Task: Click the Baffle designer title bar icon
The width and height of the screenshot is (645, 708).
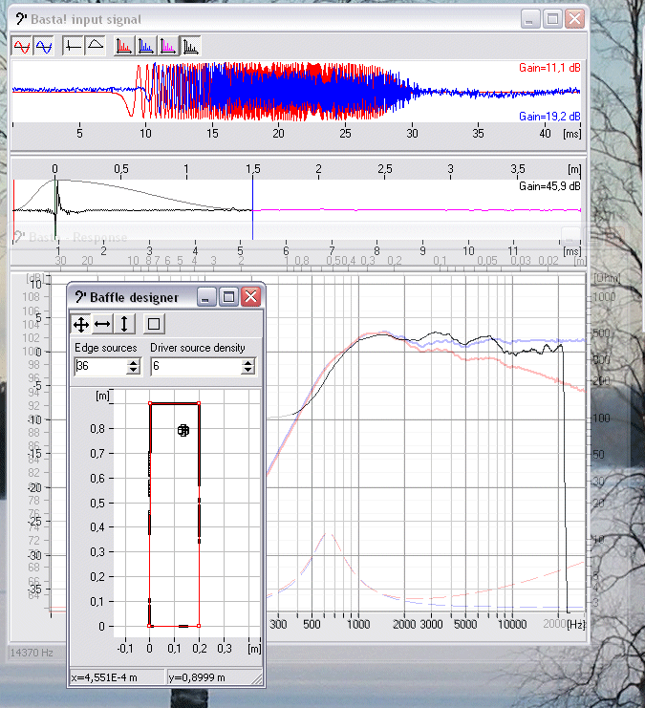Action: pyautogui.click(x=80, y=297)
